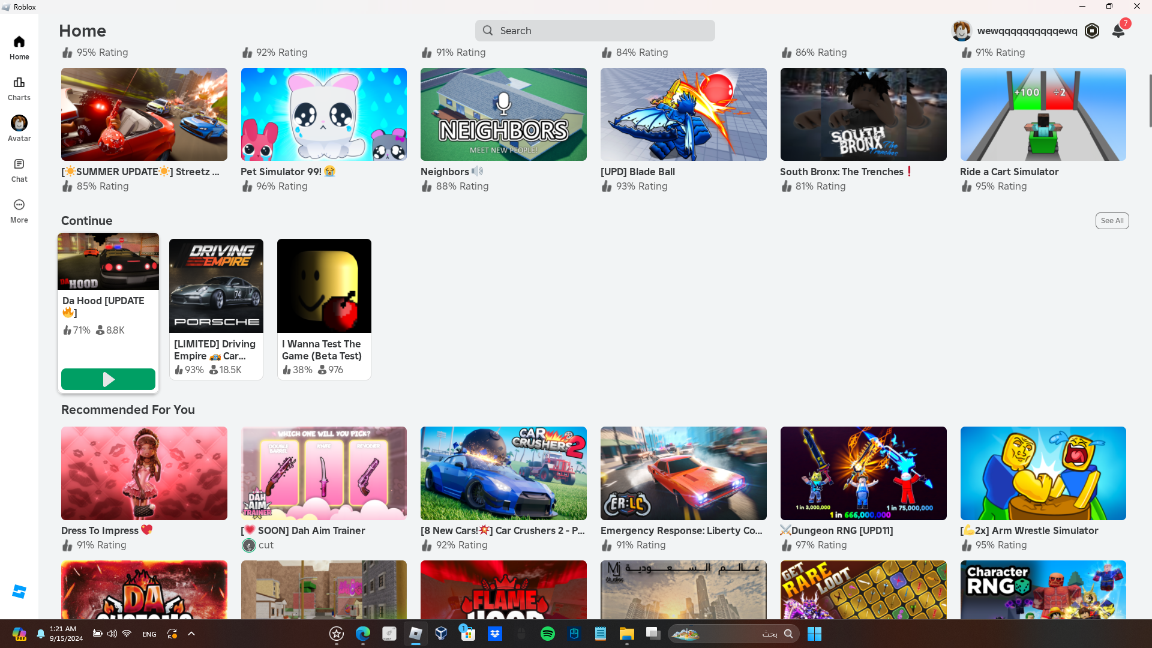Click into the Search field
The height and width of the screenshot is (648, 1152).
click(595, 31)
